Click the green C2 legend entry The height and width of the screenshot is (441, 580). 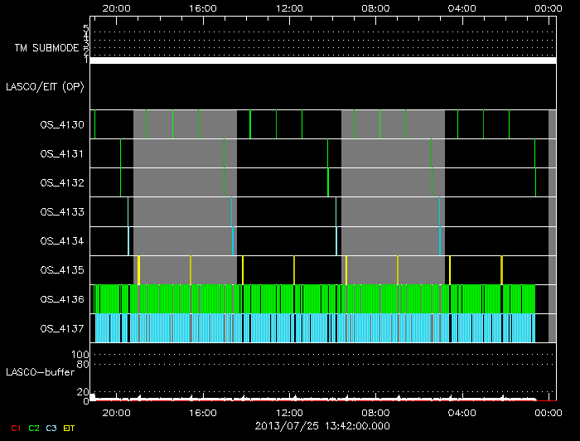(34, 428)
